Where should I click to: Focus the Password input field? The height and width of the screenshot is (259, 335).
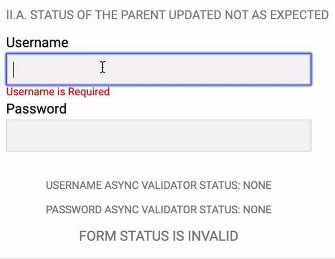159,135
